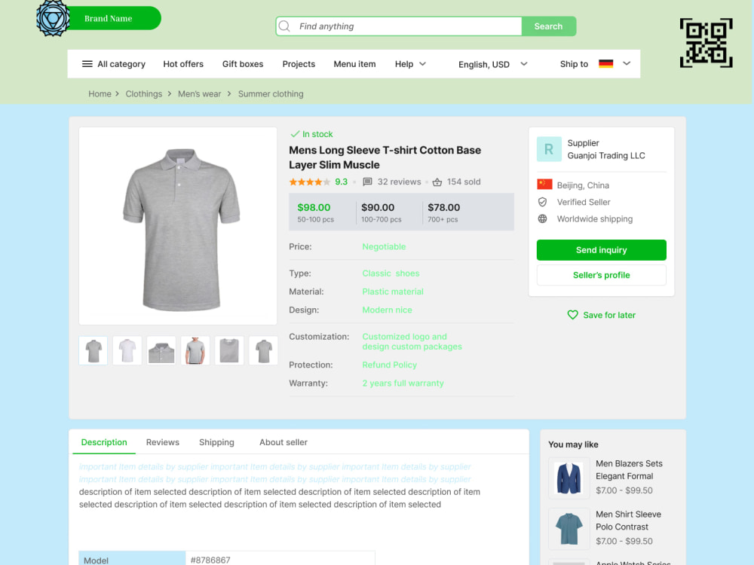Click the Save for later link
This screenshot has height=565, width=754.
tap(601, 315)
